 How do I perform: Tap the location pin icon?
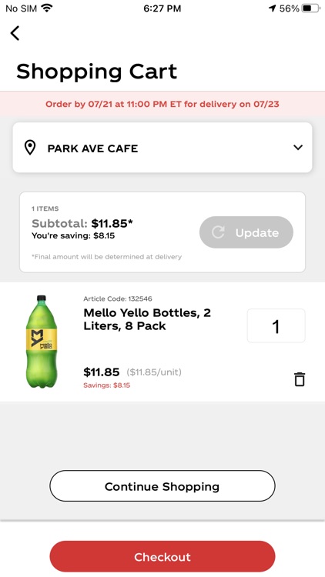pyautogui.click(x=30, y=148)
